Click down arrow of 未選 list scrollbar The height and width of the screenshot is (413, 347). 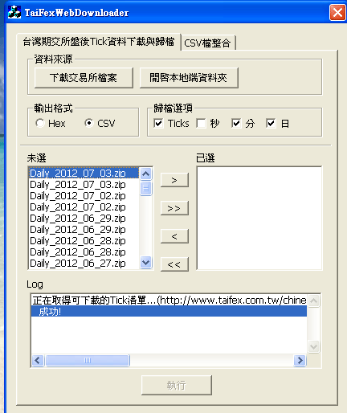tap(145, 263)
